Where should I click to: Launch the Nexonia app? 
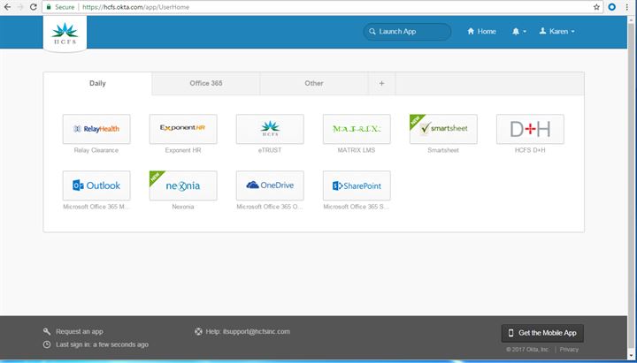[183, 185]
